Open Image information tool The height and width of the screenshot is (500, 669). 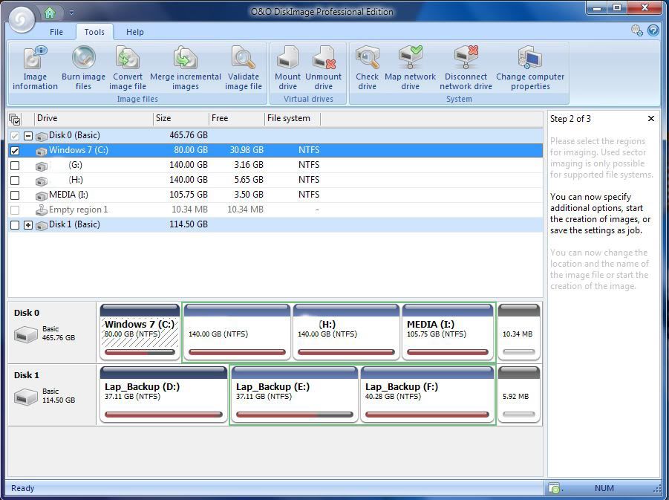point(35,68)
